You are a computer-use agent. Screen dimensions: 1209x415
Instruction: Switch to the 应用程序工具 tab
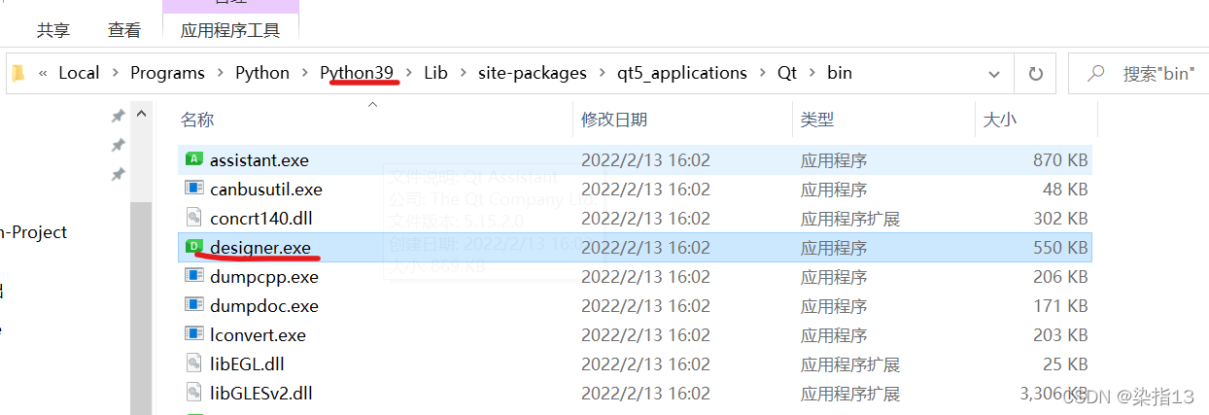pyautogui.click(x=230, y=30)
